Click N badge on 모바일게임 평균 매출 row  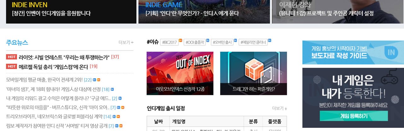[94, 80]
